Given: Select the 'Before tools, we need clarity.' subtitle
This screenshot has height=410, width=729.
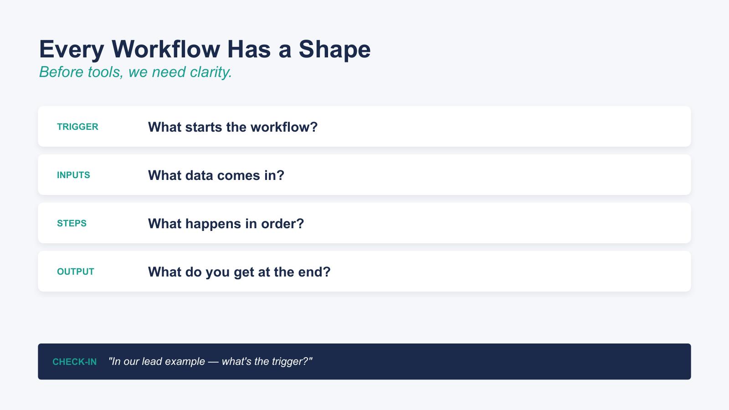Looking at the screenshot, I should click(135, 72).
